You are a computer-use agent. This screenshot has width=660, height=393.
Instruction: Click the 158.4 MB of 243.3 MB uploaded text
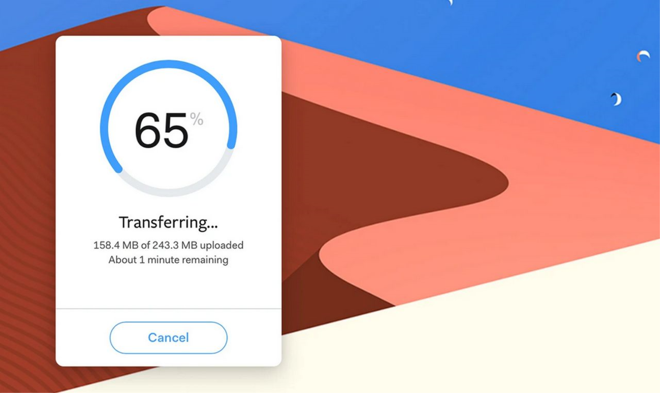(168, 245)
